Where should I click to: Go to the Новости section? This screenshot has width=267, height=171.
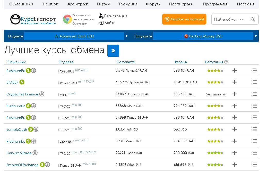pyautogui.click(x=245, y=4)
